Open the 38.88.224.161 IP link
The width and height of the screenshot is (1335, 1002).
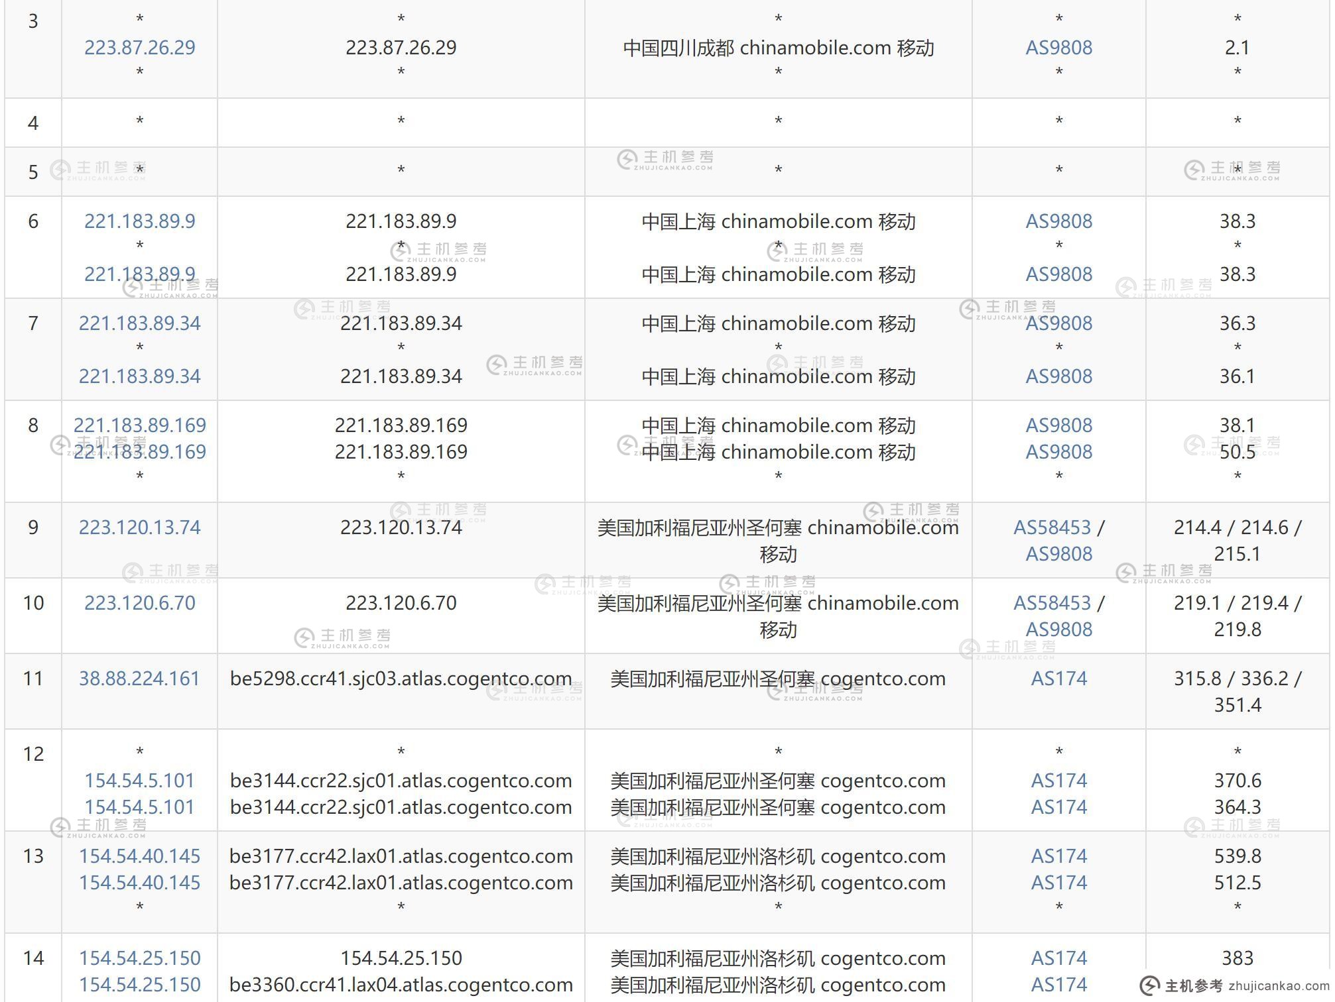point(139,679)
